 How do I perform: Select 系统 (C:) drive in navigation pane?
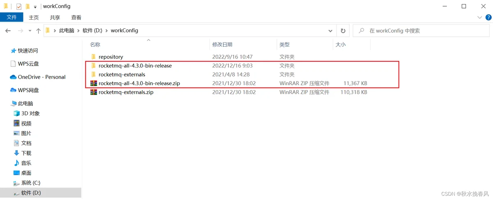[30, 183]
